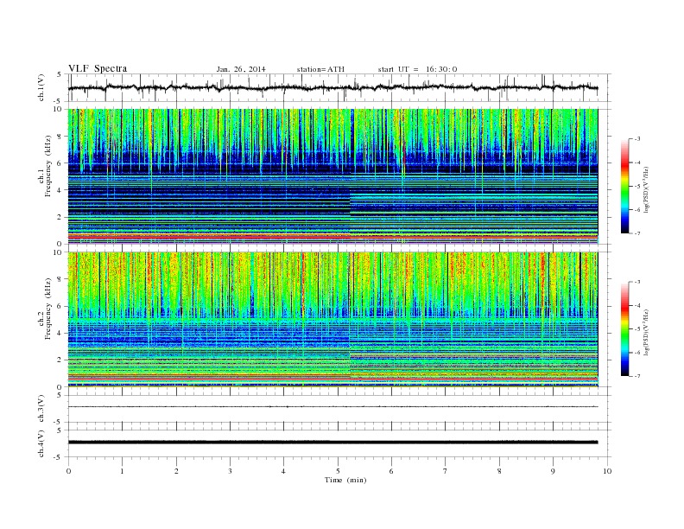
Task: Click the time axis tick label '0'
Action: [x=68, y=471]
